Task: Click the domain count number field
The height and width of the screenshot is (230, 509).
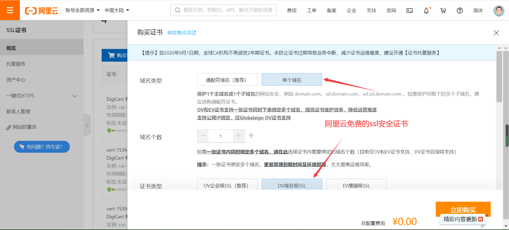Action: 221,136
